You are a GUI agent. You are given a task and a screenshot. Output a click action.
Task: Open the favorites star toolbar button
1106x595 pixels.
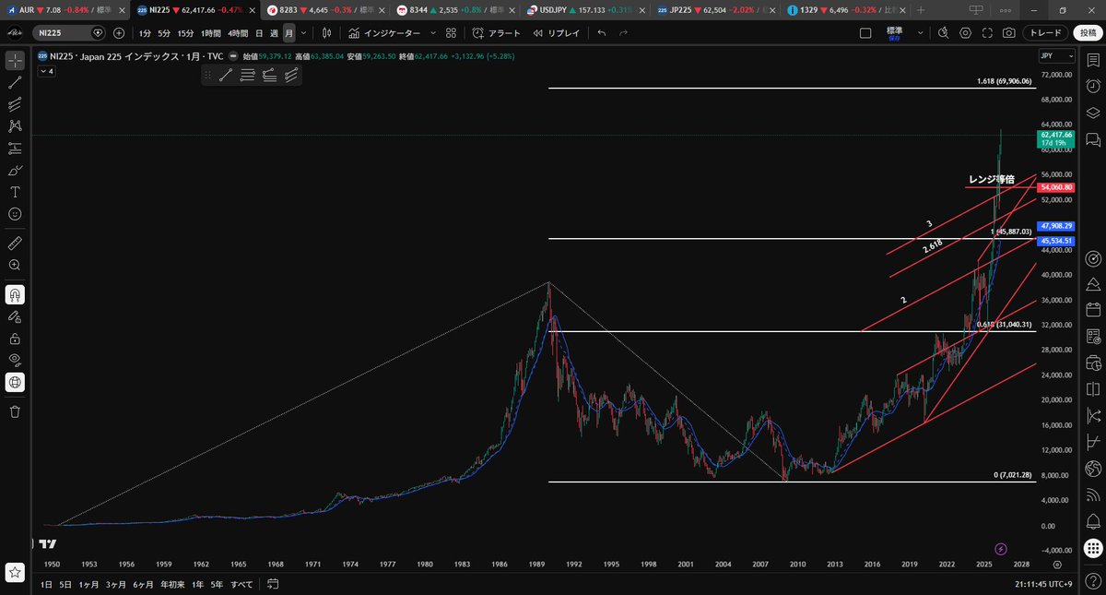[x=15, y=572]
